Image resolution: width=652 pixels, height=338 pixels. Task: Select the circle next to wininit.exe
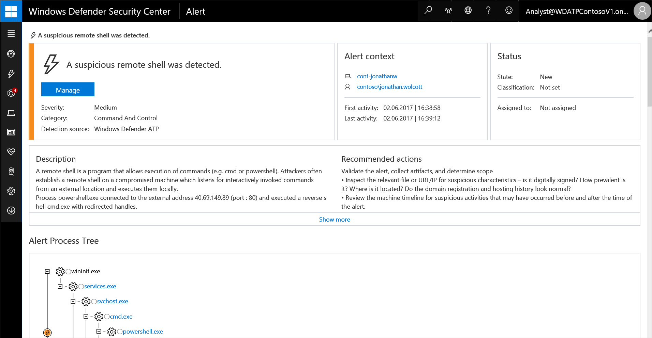(68, 272)
